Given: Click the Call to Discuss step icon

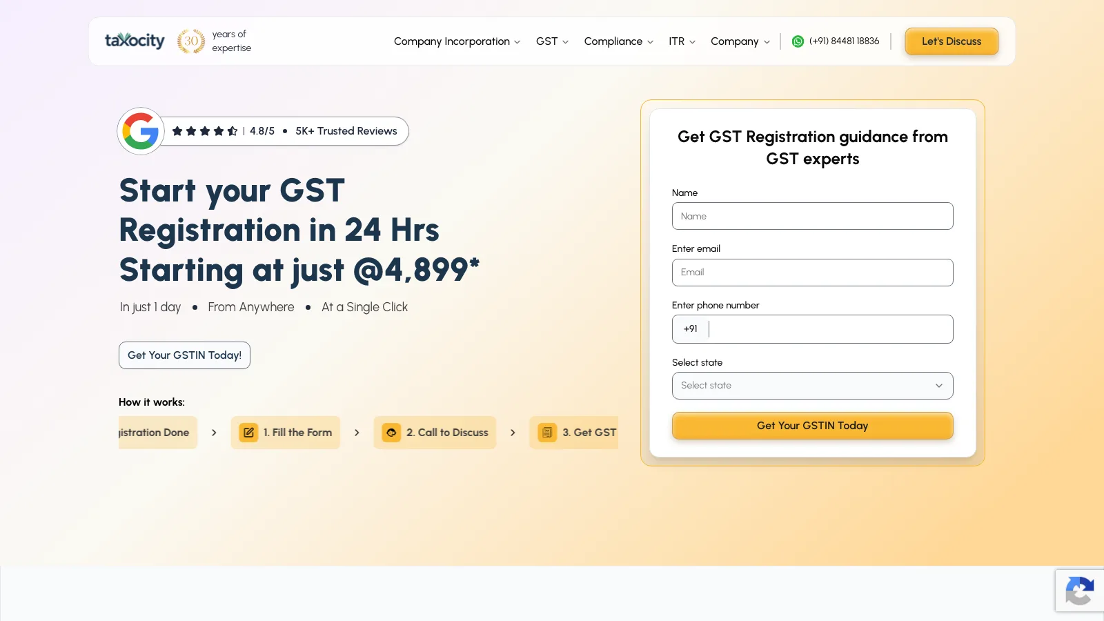Looking at the screenshot, I should pos(391,433).
